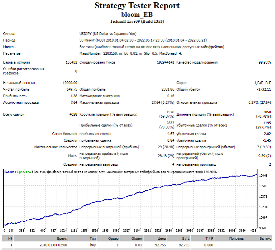Click the bloom_EB expert name
Viewport: 275px width, 250px height.
(137, 15)
